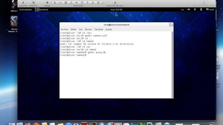This screenshot has height=125, width=223.
Task: Click the hard disk device icon
Action: (x=66, y=2)
